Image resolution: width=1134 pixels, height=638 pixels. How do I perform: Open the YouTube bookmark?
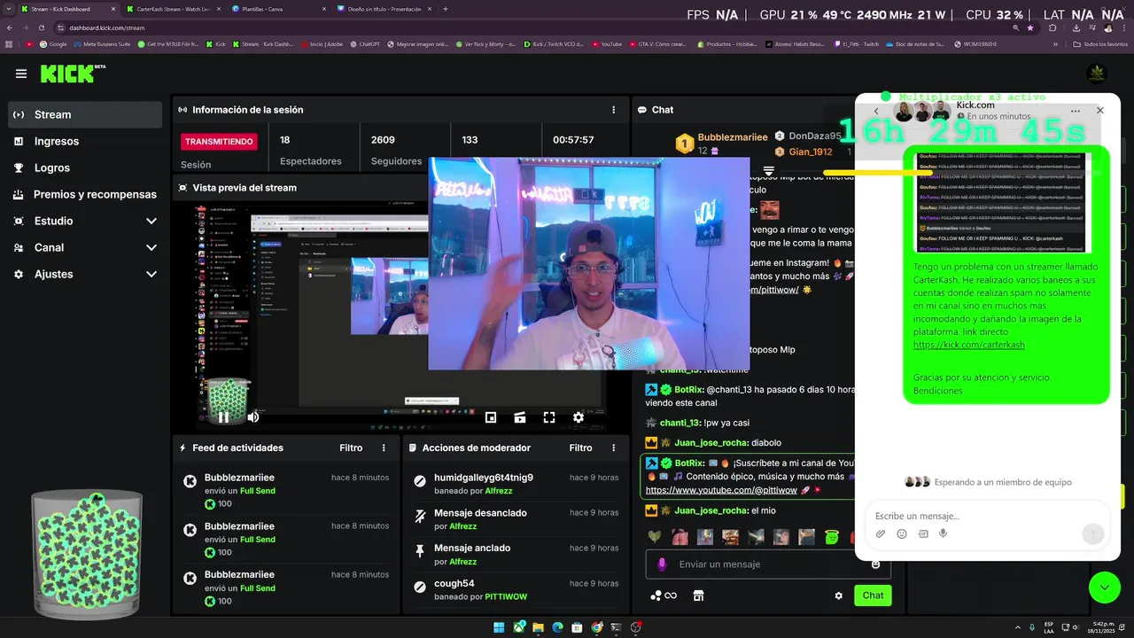click(607, 43)
